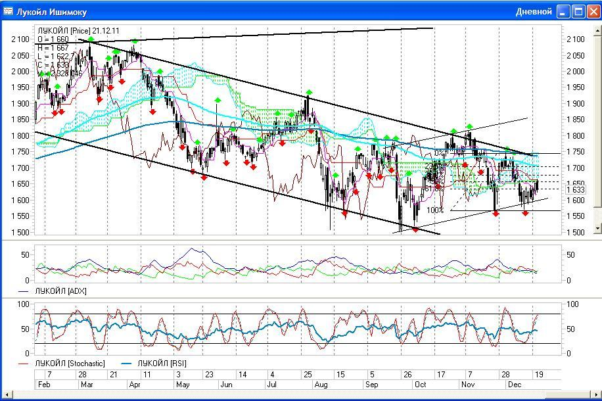Maximize the Лукойл Ишимоку chart window
This screenshot has width=602, height=401.
click(578, 12)
